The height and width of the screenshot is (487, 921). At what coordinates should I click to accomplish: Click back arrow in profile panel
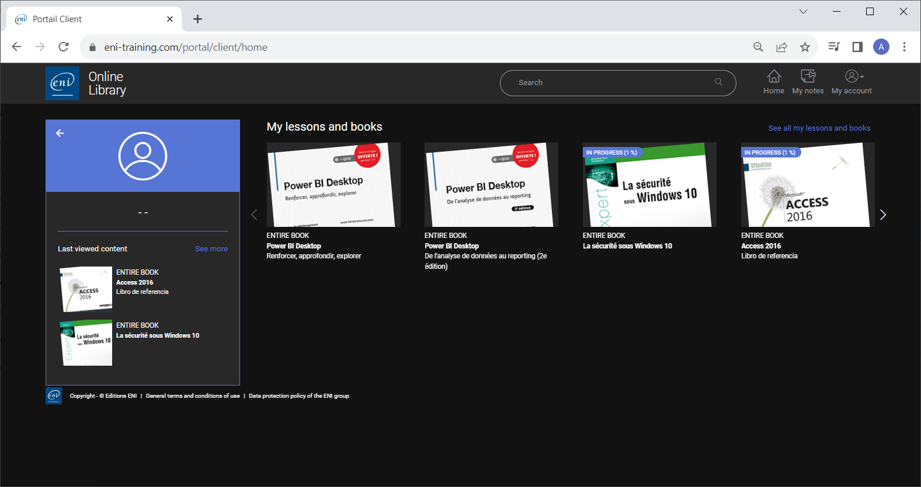tap(60, 133)
